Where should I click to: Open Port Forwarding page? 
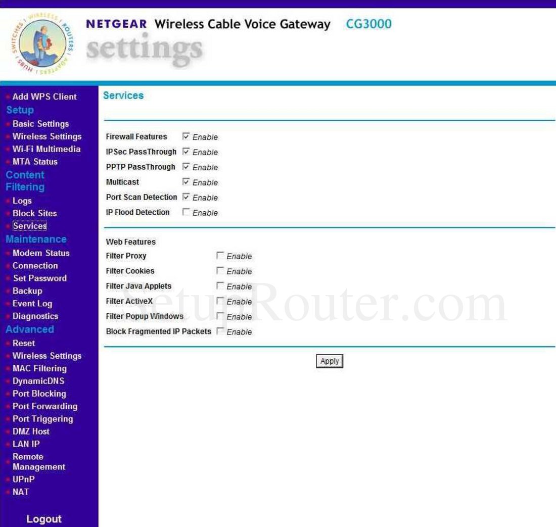(44, 406)
